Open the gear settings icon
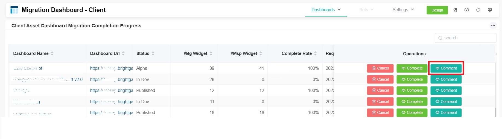Screen dimensions: 502x139 466,10
